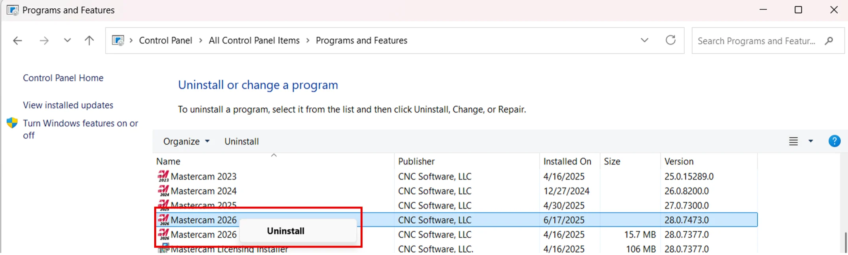Viewport: 848px width, 255px height.
Task: Sort by the Name column header
Action: click(x=274, y=161)
